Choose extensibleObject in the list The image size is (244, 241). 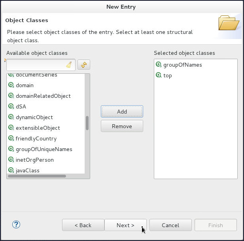pyautogui.click(x=38, y=128)
